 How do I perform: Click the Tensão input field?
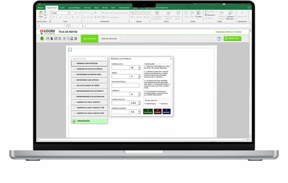pyautogui.click(x=120, y=76)
